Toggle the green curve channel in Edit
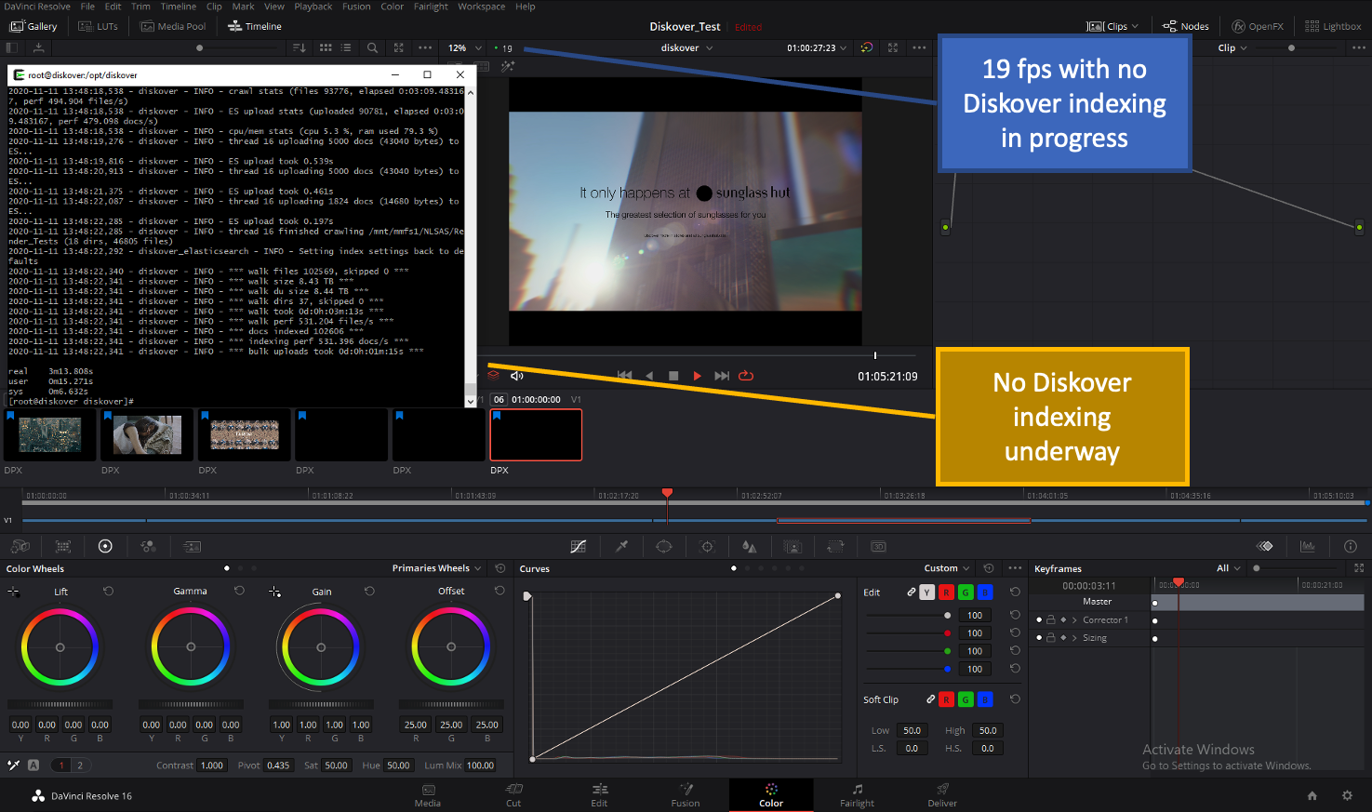This screenshot has width=1372, height=812. [966, 592]
